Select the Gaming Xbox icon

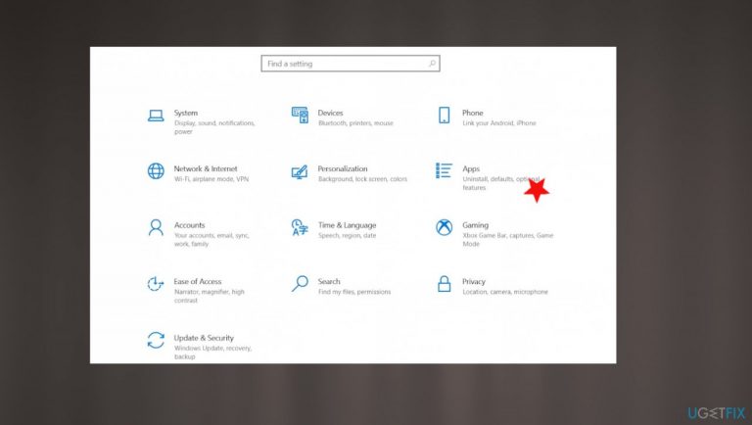pos(445,227)
